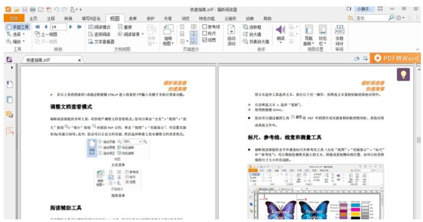
Task: Go to the last page arrow
Action: click(x=79, y=27)
